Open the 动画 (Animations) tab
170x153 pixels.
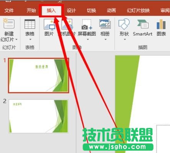tap(112, 10)
